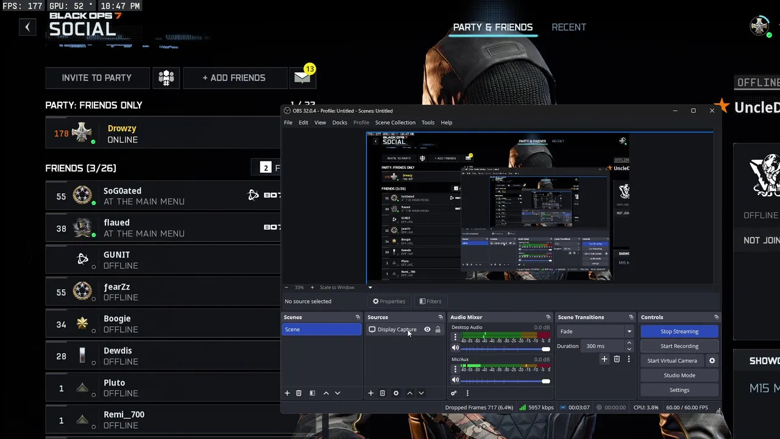Float the Controls dock icon
Viewport: 780px width, 439px height.
coord(716,317)
